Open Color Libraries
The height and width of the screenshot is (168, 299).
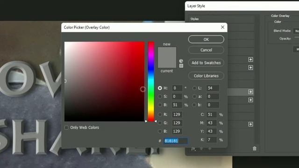tap(206, 76)
